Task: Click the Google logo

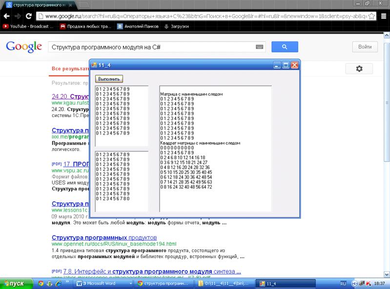Action: point(23,47)
